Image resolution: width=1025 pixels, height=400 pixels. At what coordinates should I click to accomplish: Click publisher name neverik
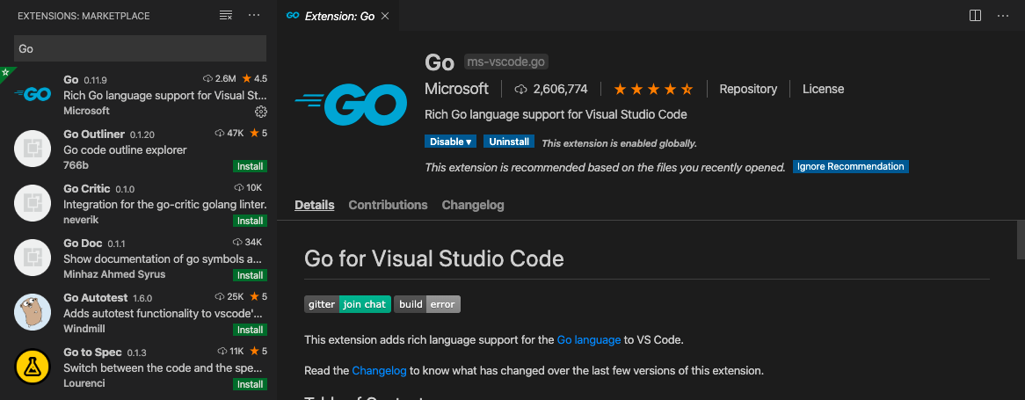[82, 220]
